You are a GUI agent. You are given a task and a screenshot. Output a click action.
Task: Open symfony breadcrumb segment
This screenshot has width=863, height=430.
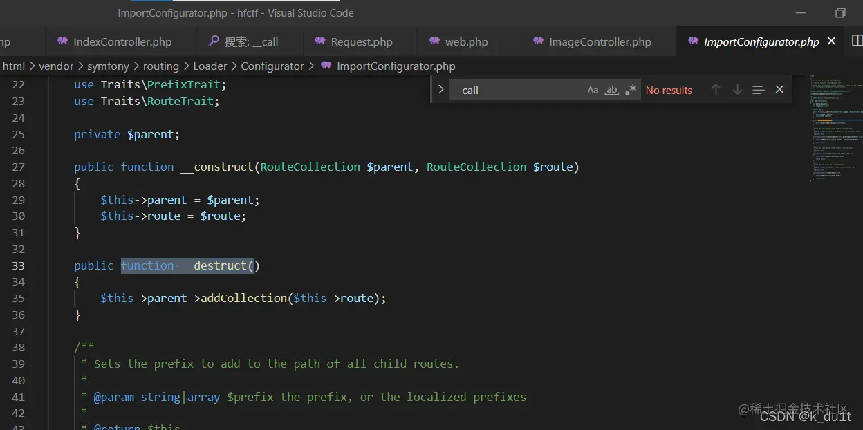pos(109,66)
